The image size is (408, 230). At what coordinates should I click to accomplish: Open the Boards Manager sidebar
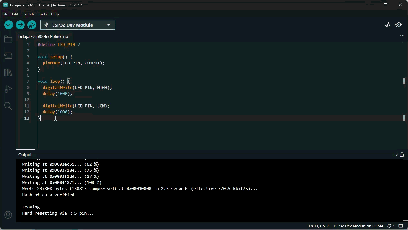click(x=8, y=56)
